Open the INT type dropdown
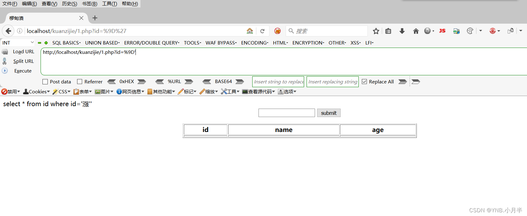Viewport: 527px width, 216px height. pos(18,43)
